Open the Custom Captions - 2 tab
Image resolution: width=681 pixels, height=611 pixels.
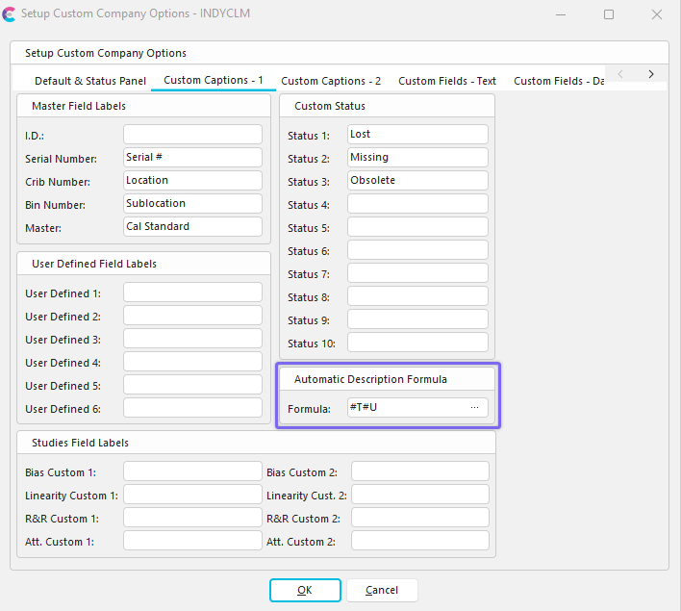(331, 81)
